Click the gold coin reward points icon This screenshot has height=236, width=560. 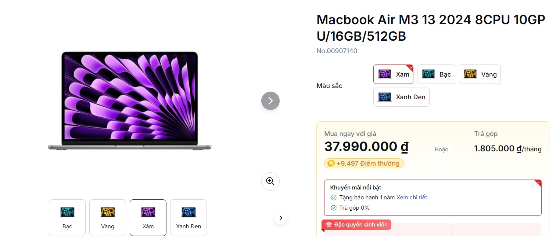(331, 163)
